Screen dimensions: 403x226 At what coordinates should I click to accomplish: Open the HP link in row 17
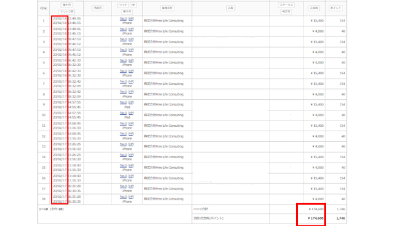point(131,186)
